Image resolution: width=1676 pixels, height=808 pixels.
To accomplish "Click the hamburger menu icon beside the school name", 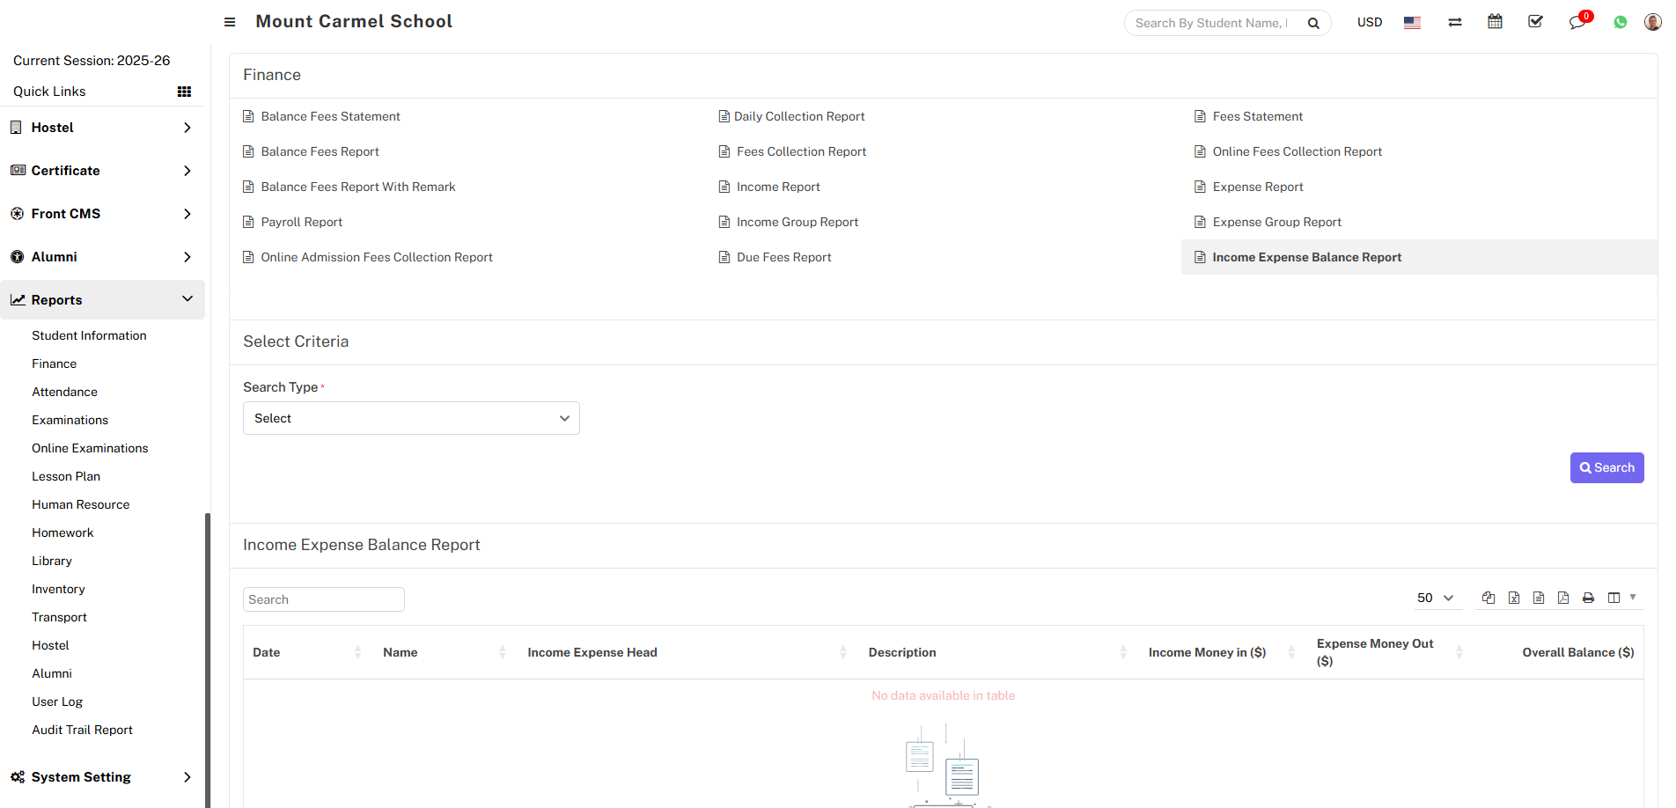I will pyautogui.click(x=230, y=22).
